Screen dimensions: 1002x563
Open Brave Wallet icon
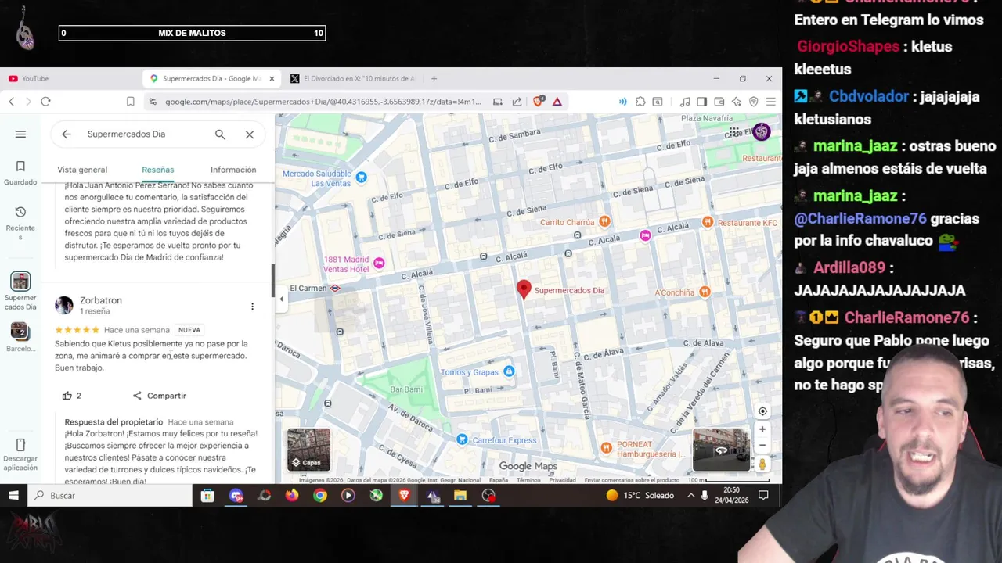(x=719, y=102)
